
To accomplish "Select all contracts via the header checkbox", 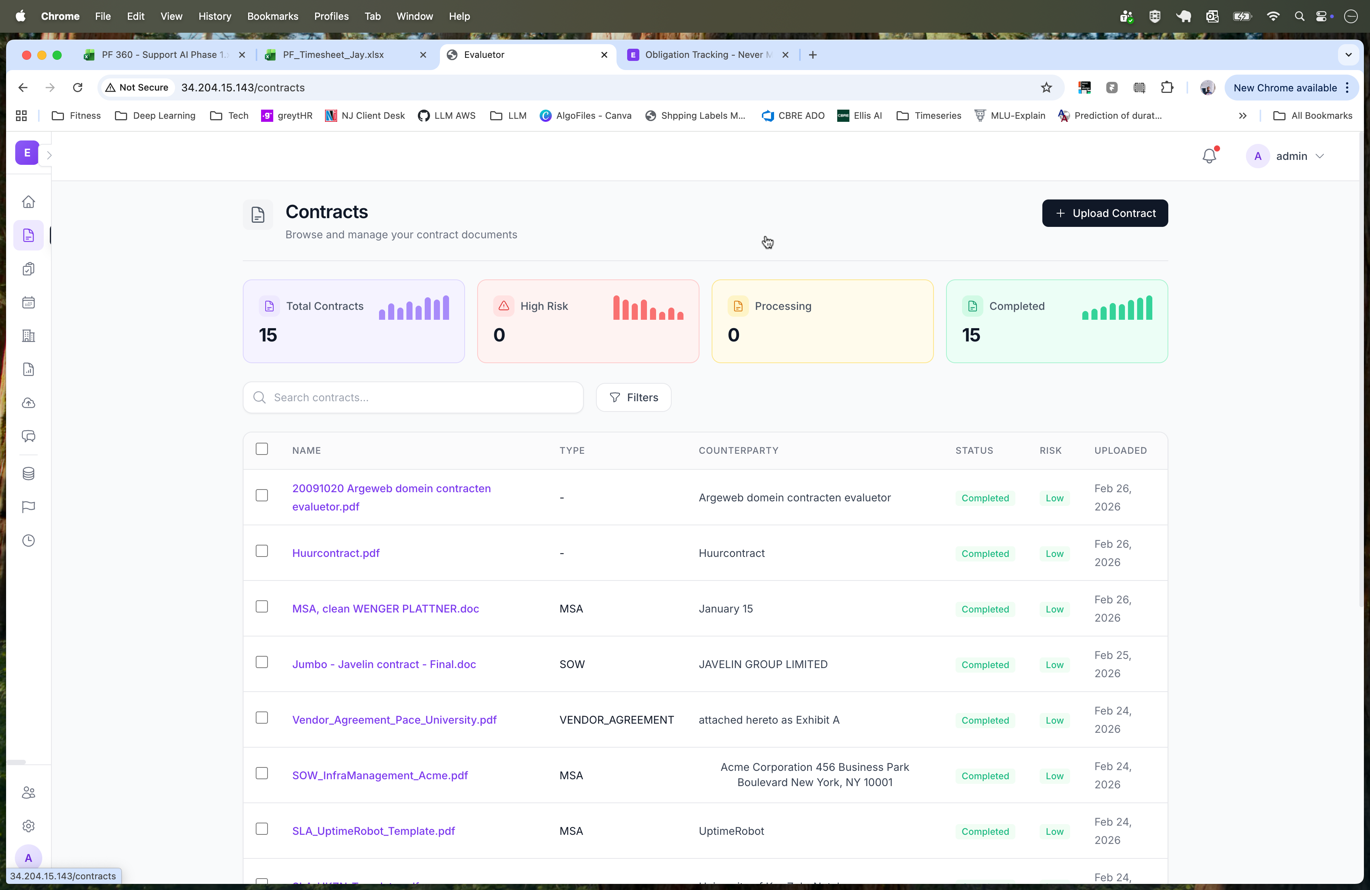I will coord(262,449).
